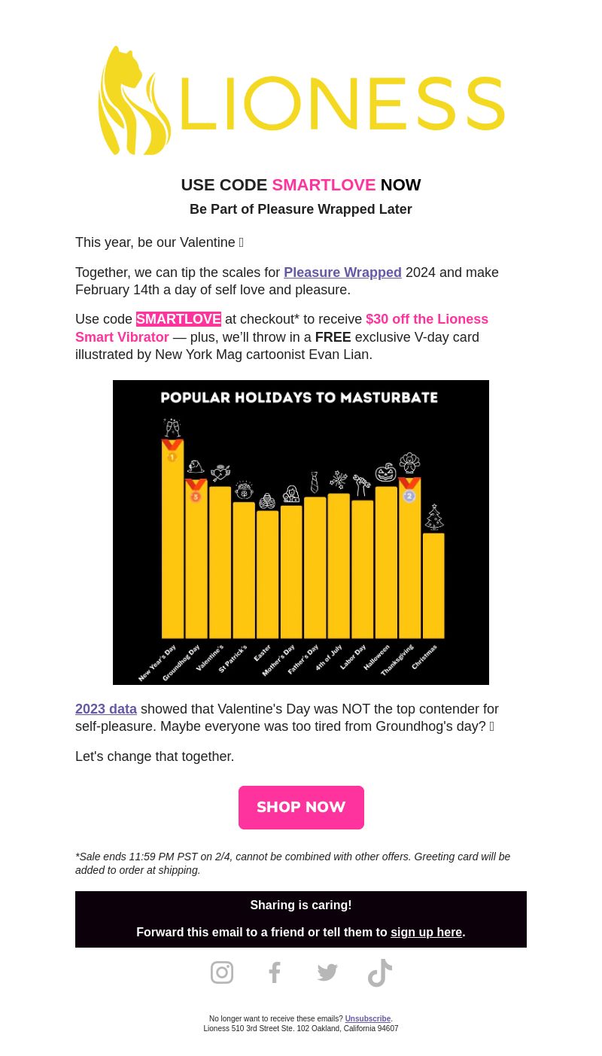Open the Twitter bird icon
This screenshot has height=1056, width=602.
click(x=327, y=972)
